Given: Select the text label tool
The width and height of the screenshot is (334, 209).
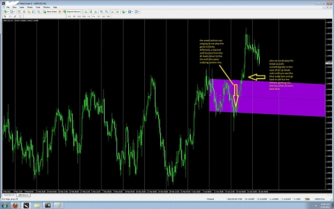Looking at the screenshot, I should click(x=20, y=17).
